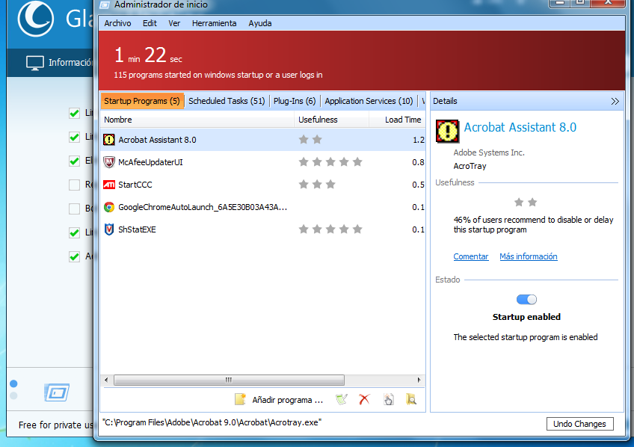Collapse the Details panel with double chevron
Viewport: 634px width, 447px height.
pyautogui.click(x=615, y=102)
